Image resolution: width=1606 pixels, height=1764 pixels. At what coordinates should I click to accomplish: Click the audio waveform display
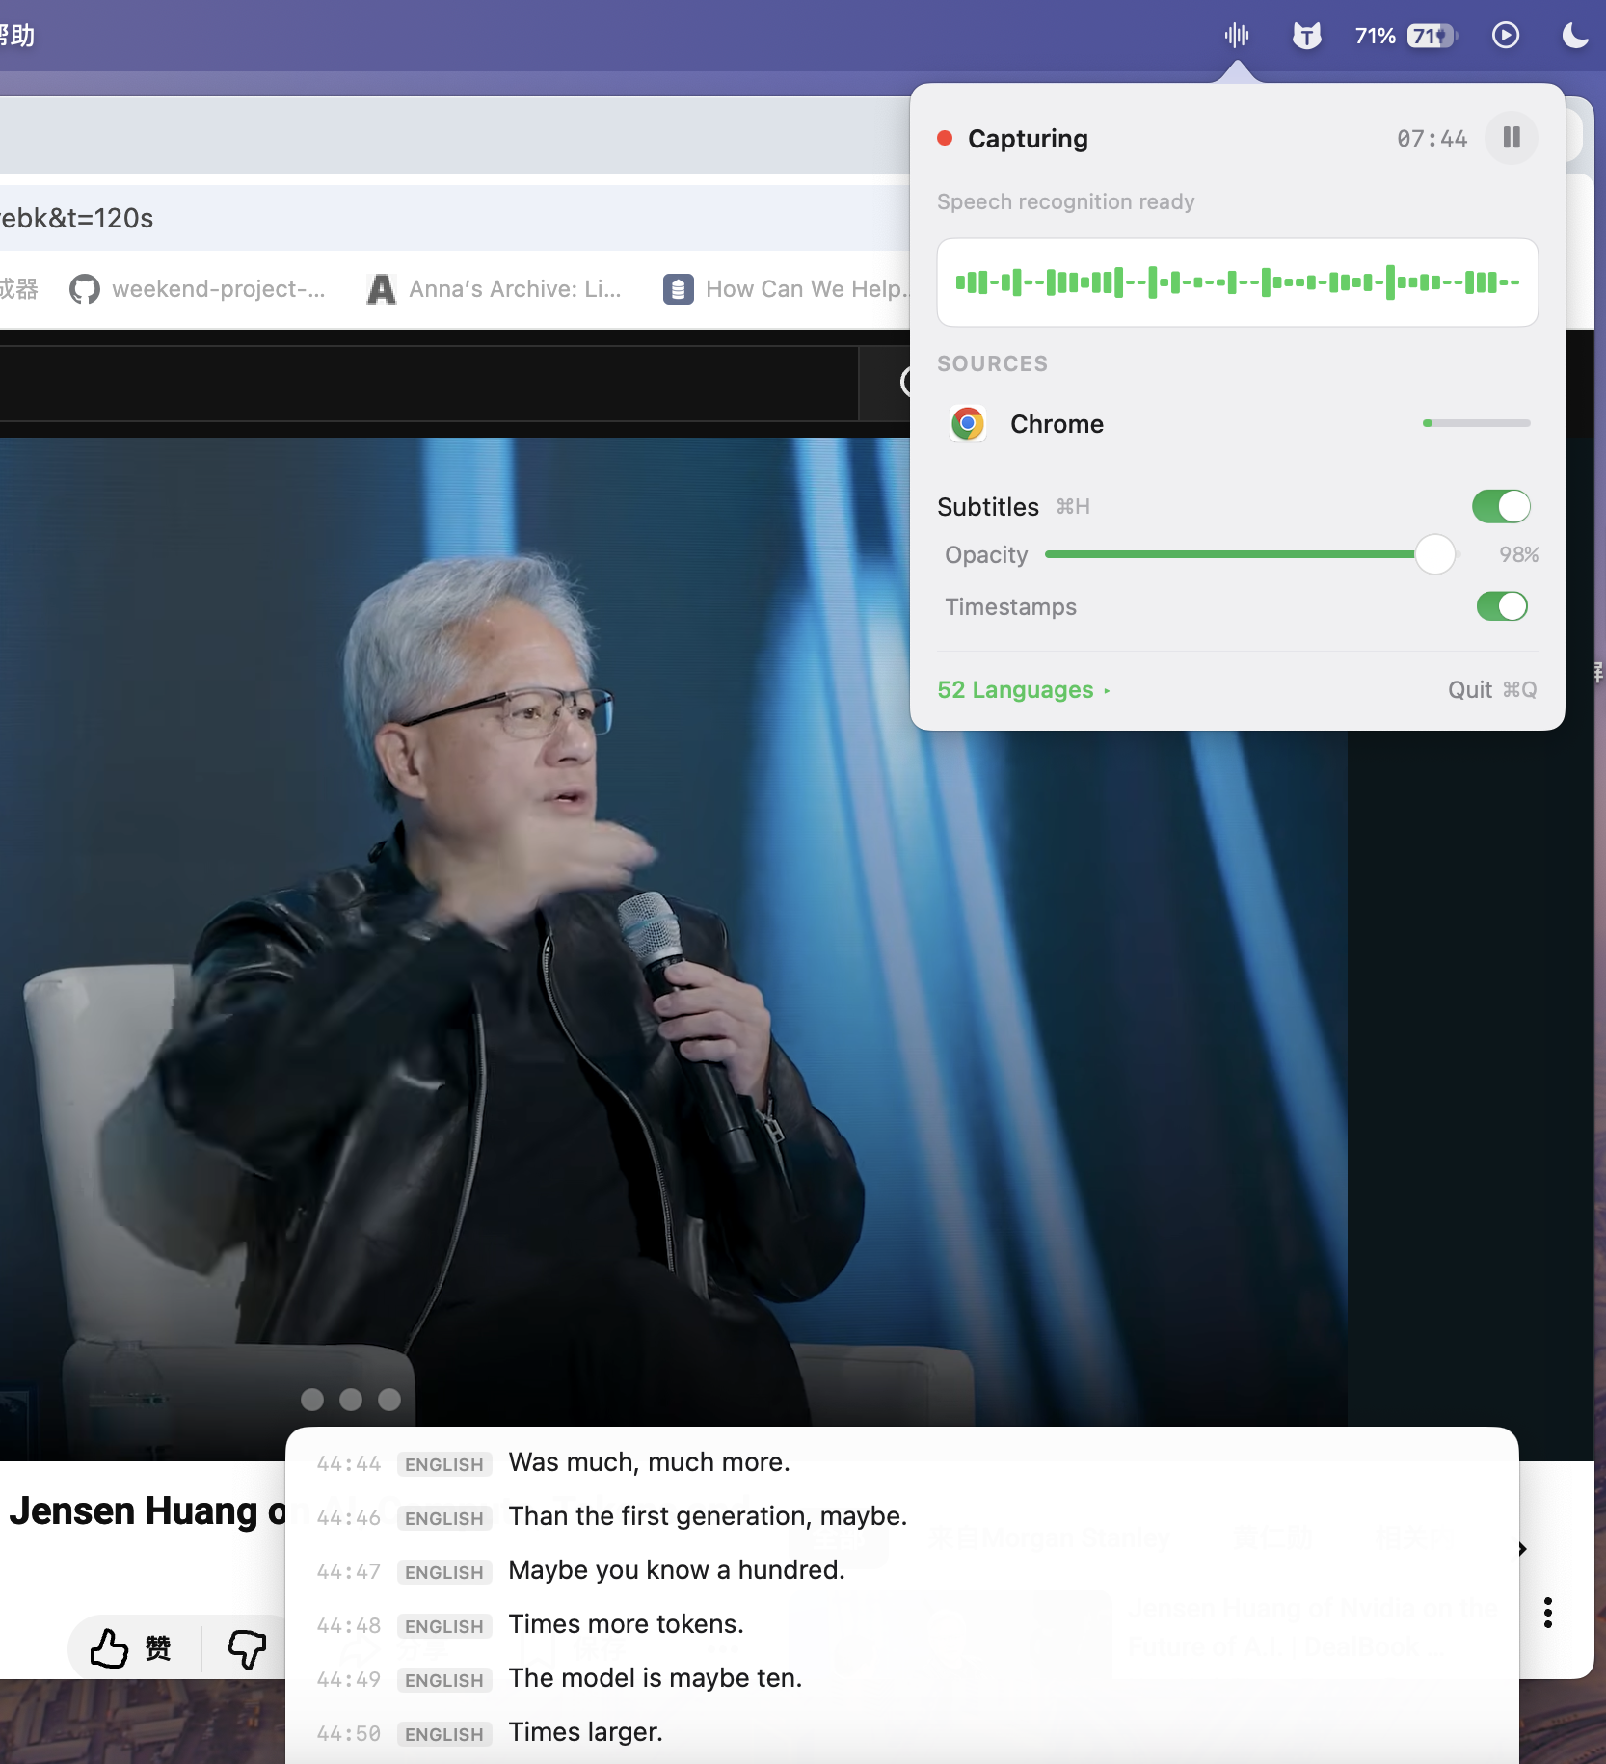(1238, 282)
